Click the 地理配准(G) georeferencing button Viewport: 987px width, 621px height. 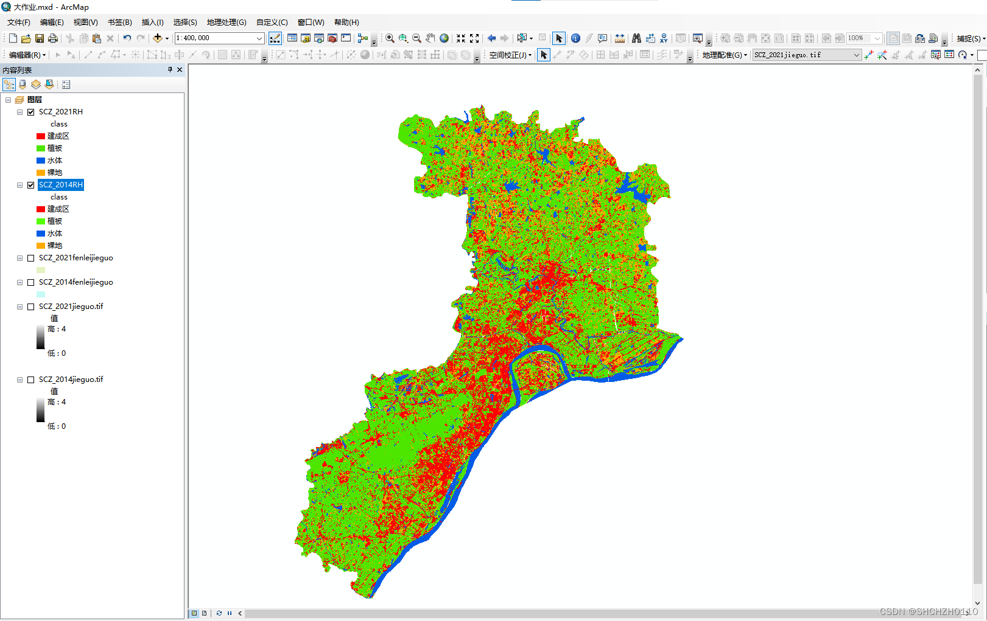coord(722,55)
